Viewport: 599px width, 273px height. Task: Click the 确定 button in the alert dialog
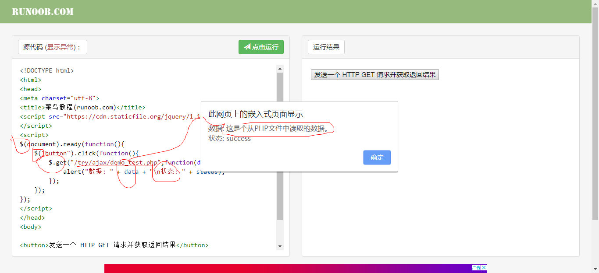tap(377, 157)
